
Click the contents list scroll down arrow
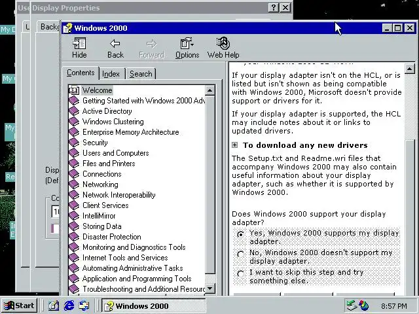[x=209, y=288]
